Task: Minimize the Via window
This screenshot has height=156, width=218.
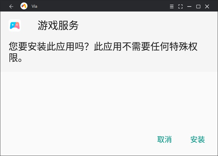Action: click(x=189, y=6)
